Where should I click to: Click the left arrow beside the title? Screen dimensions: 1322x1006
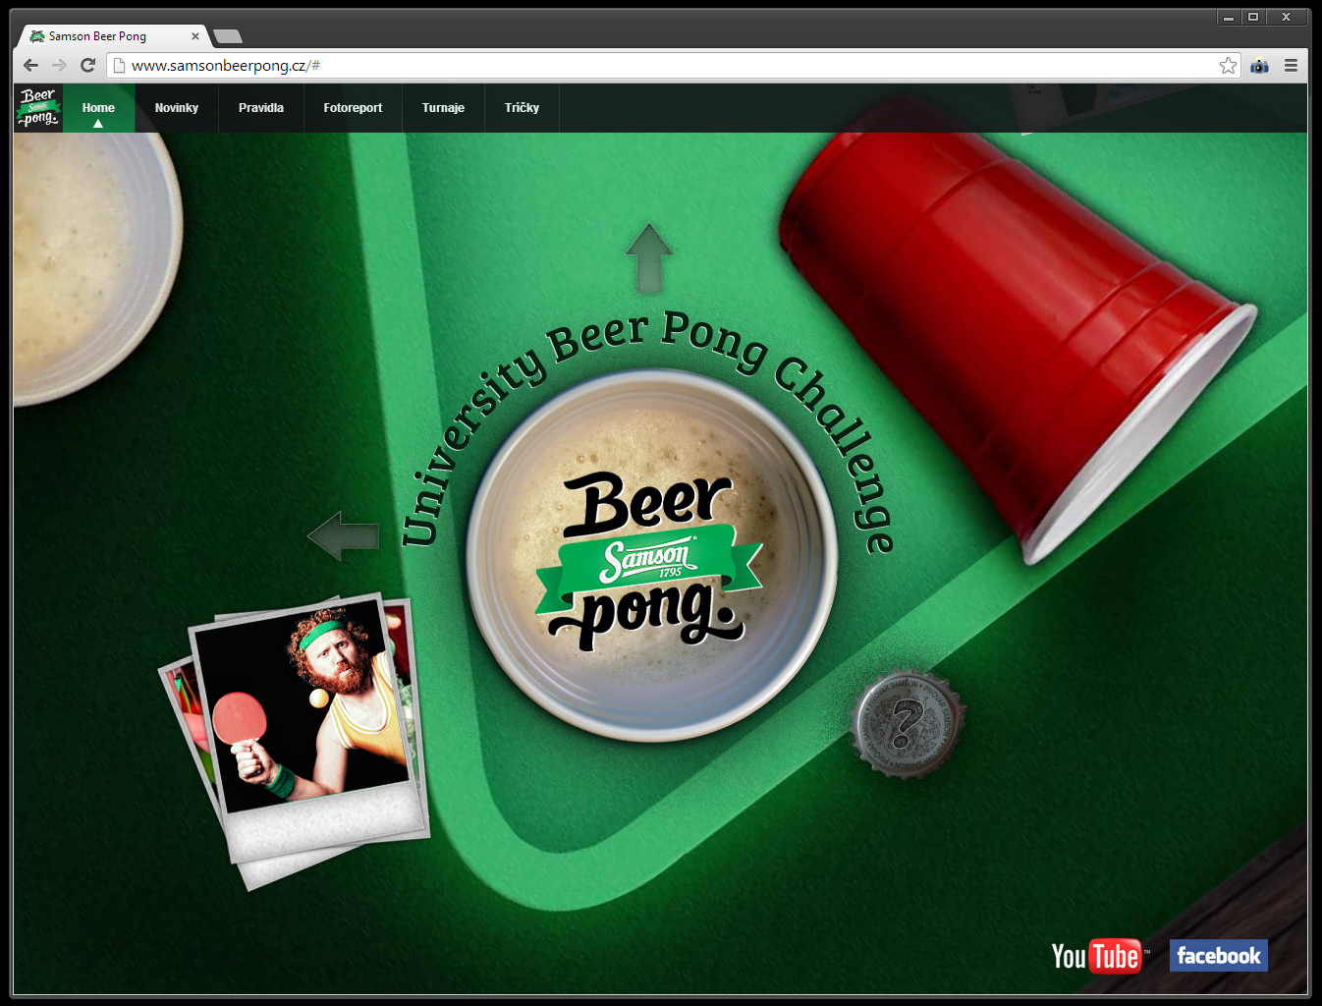[x=344, y=536]
